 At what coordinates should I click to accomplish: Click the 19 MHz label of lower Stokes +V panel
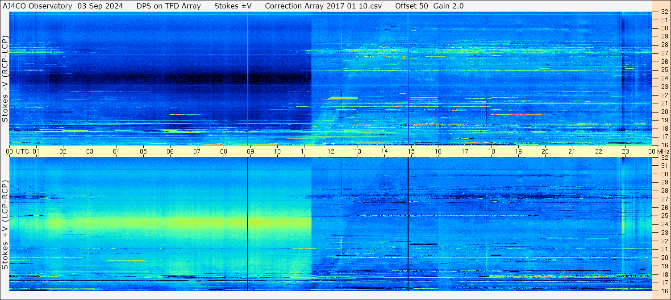(664, 266)
